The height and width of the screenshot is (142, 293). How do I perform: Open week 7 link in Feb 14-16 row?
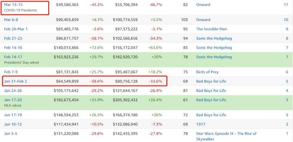point(287,47)
